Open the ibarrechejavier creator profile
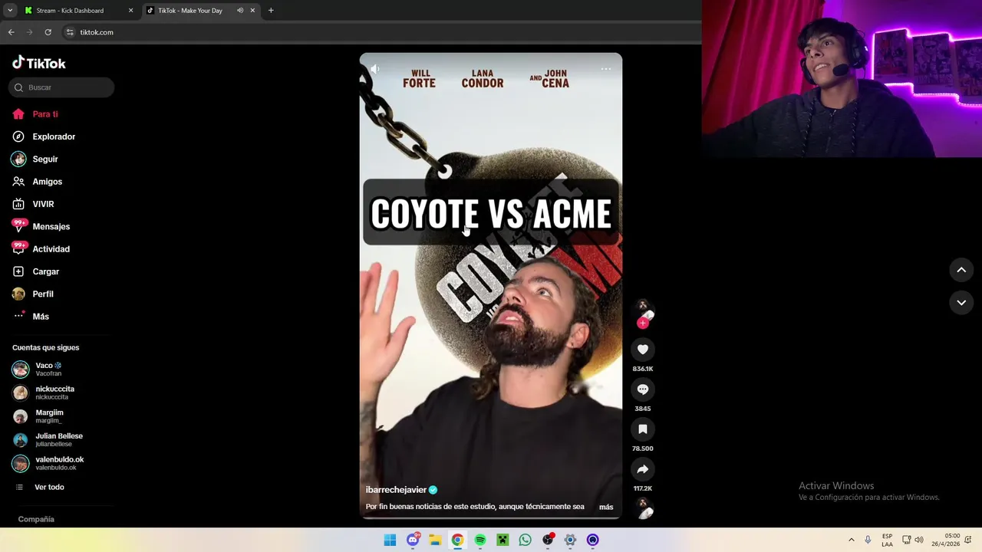This screenshot has height=552, width=982. click(x=396, y=490)
